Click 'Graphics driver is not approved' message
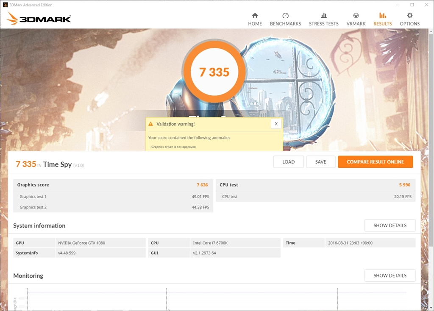The image size is (434, 311). click(x=173, y=147)
